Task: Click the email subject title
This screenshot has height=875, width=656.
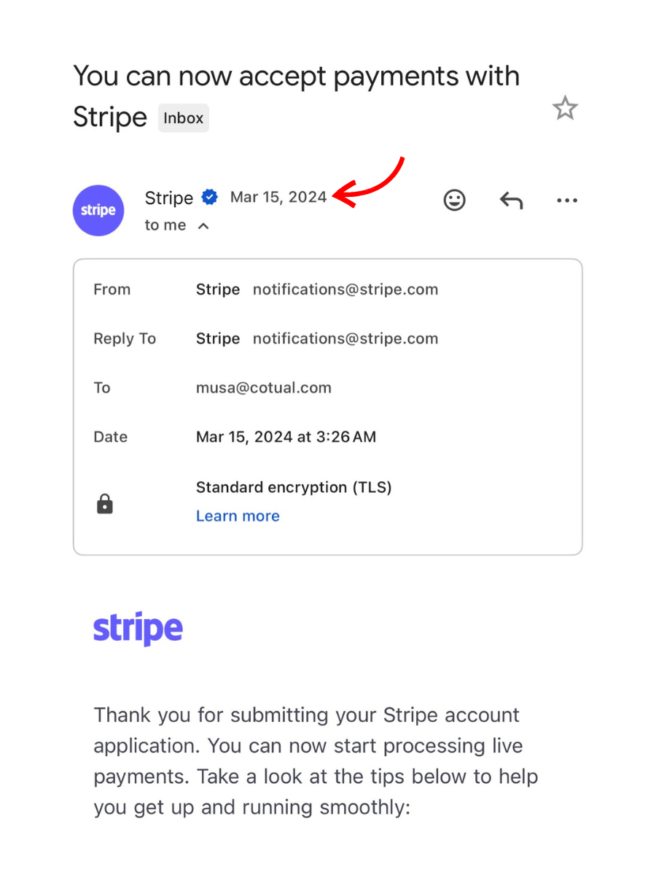Action: (x=297, y=96)
